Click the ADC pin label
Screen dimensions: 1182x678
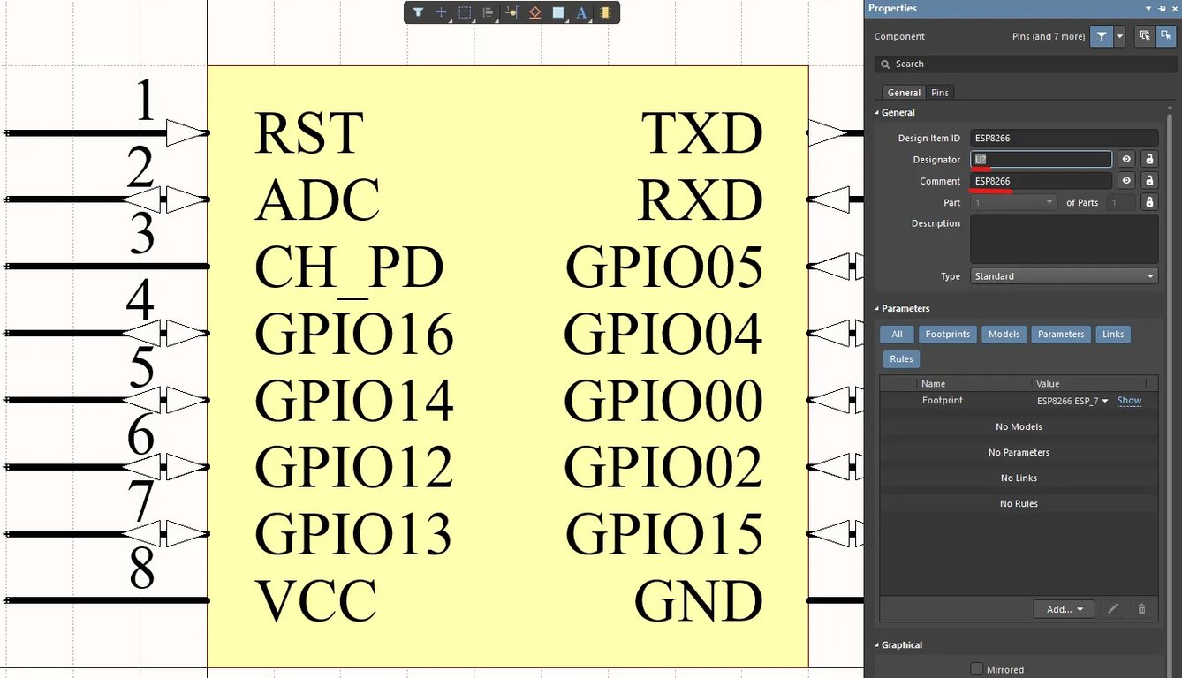(317, 200)
